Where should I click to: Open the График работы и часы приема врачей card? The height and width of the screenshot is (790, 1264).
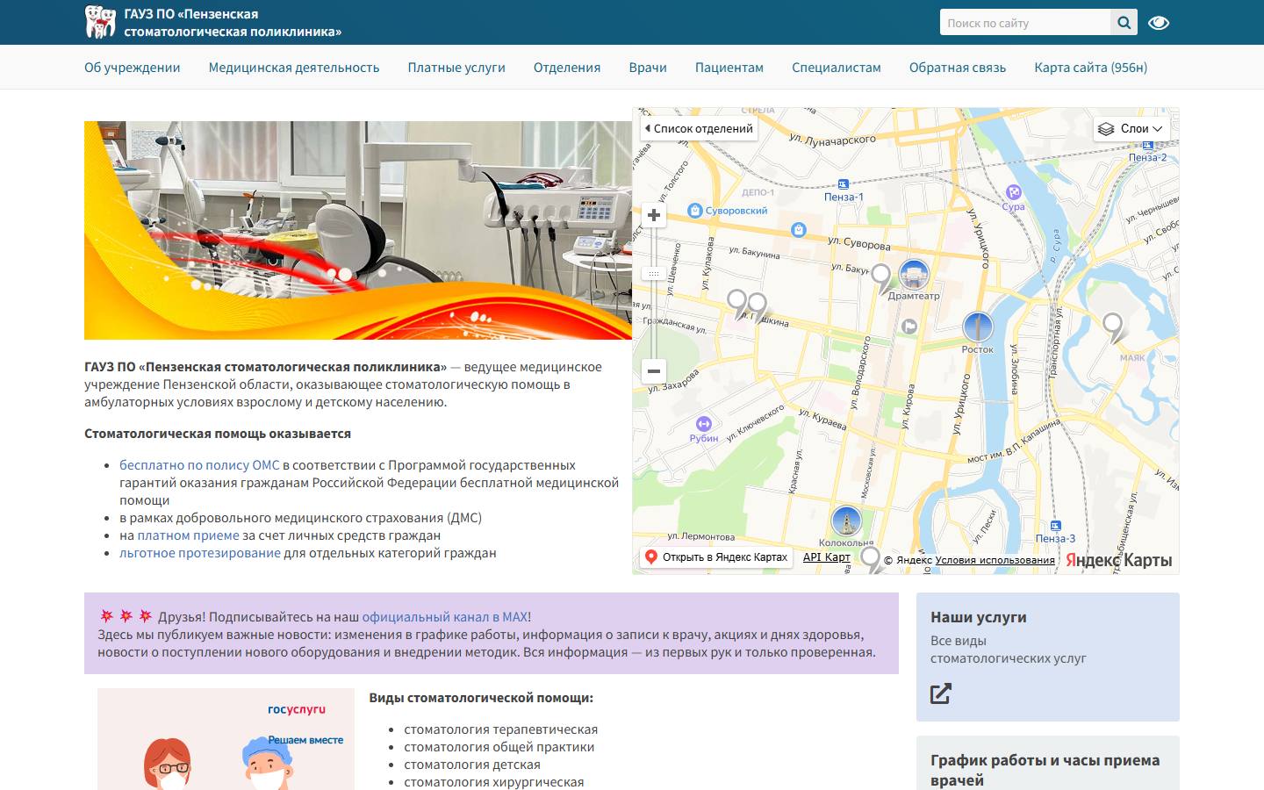pyautogui.click(x=1048, y=763)
